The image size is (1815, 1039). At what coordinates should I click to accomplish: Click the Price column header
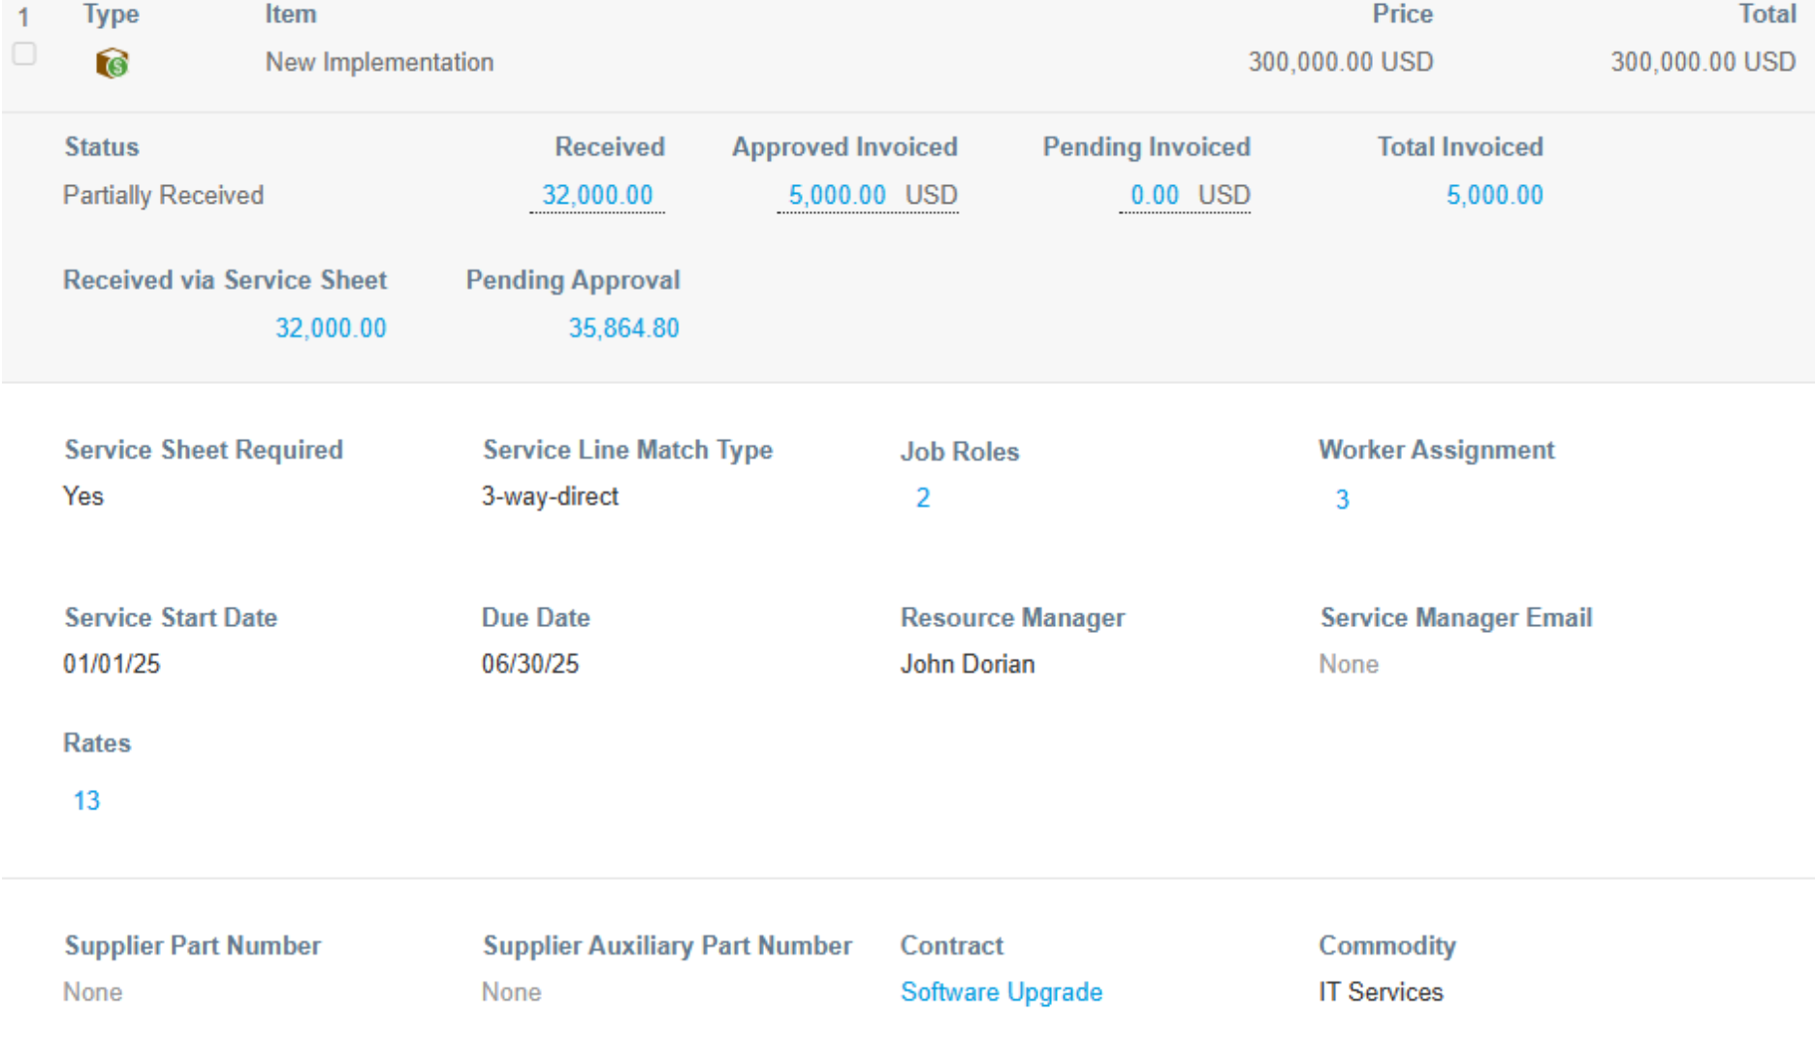1402,15
